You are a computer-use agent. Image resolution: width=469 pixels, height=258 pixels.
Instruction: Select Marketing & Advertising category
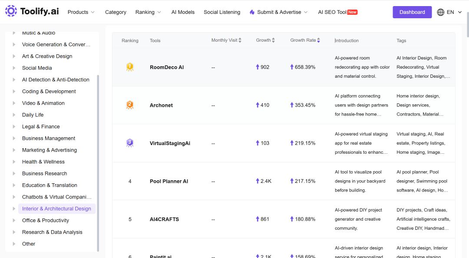pyautogui.click(x=50, y=150)
